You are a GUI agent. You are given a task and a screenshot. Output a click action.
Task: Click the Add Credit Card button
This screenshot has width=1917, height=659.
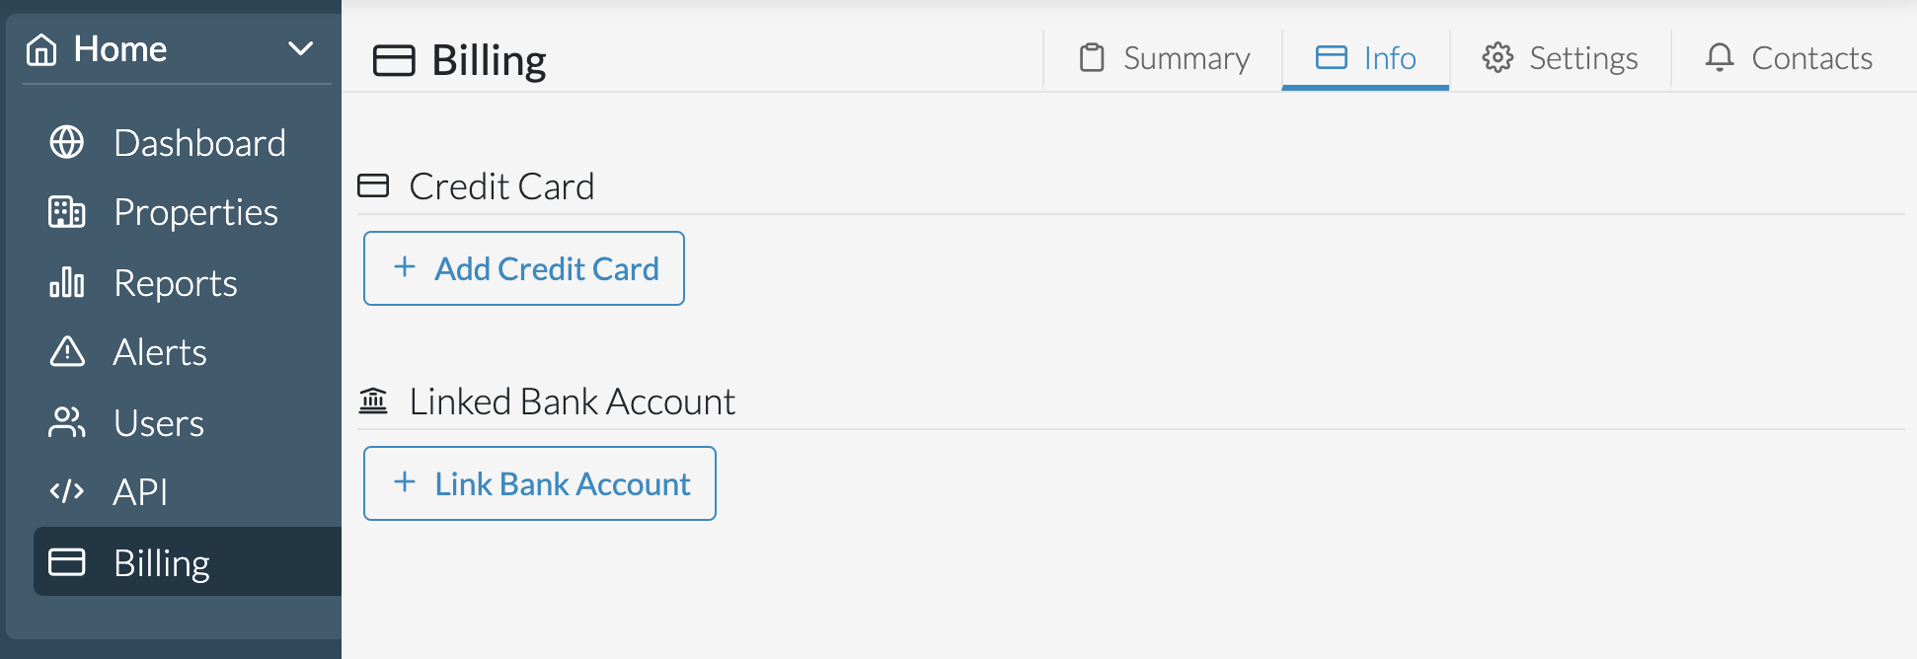523,267
